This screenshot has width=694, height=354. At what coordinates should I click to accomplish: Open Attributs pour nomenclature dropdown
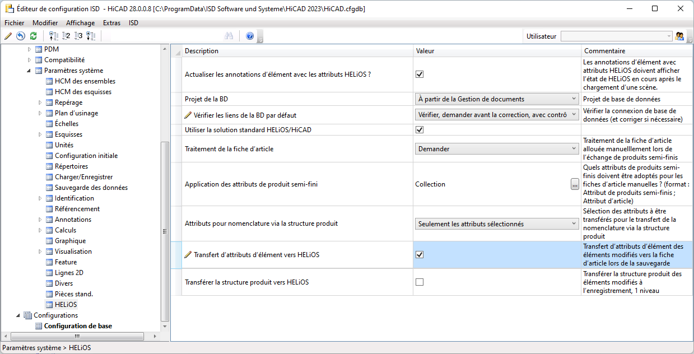pyautogui.click(x=497, y=223)
